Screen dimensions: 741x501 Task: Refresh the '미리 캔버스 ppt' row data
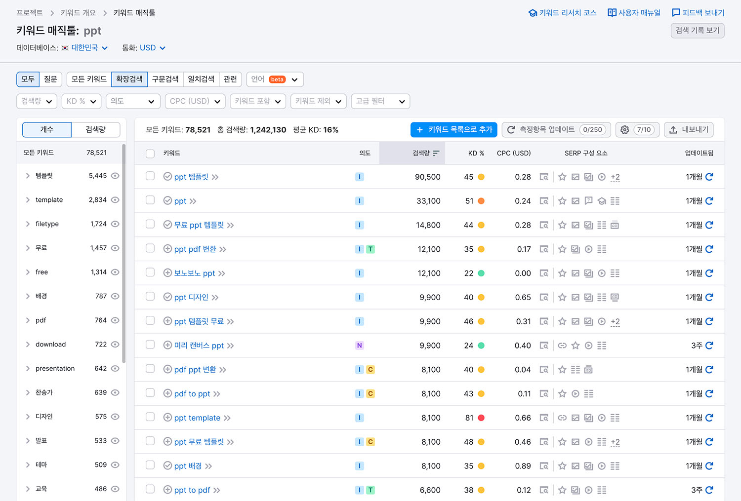[x=709, y=346]
